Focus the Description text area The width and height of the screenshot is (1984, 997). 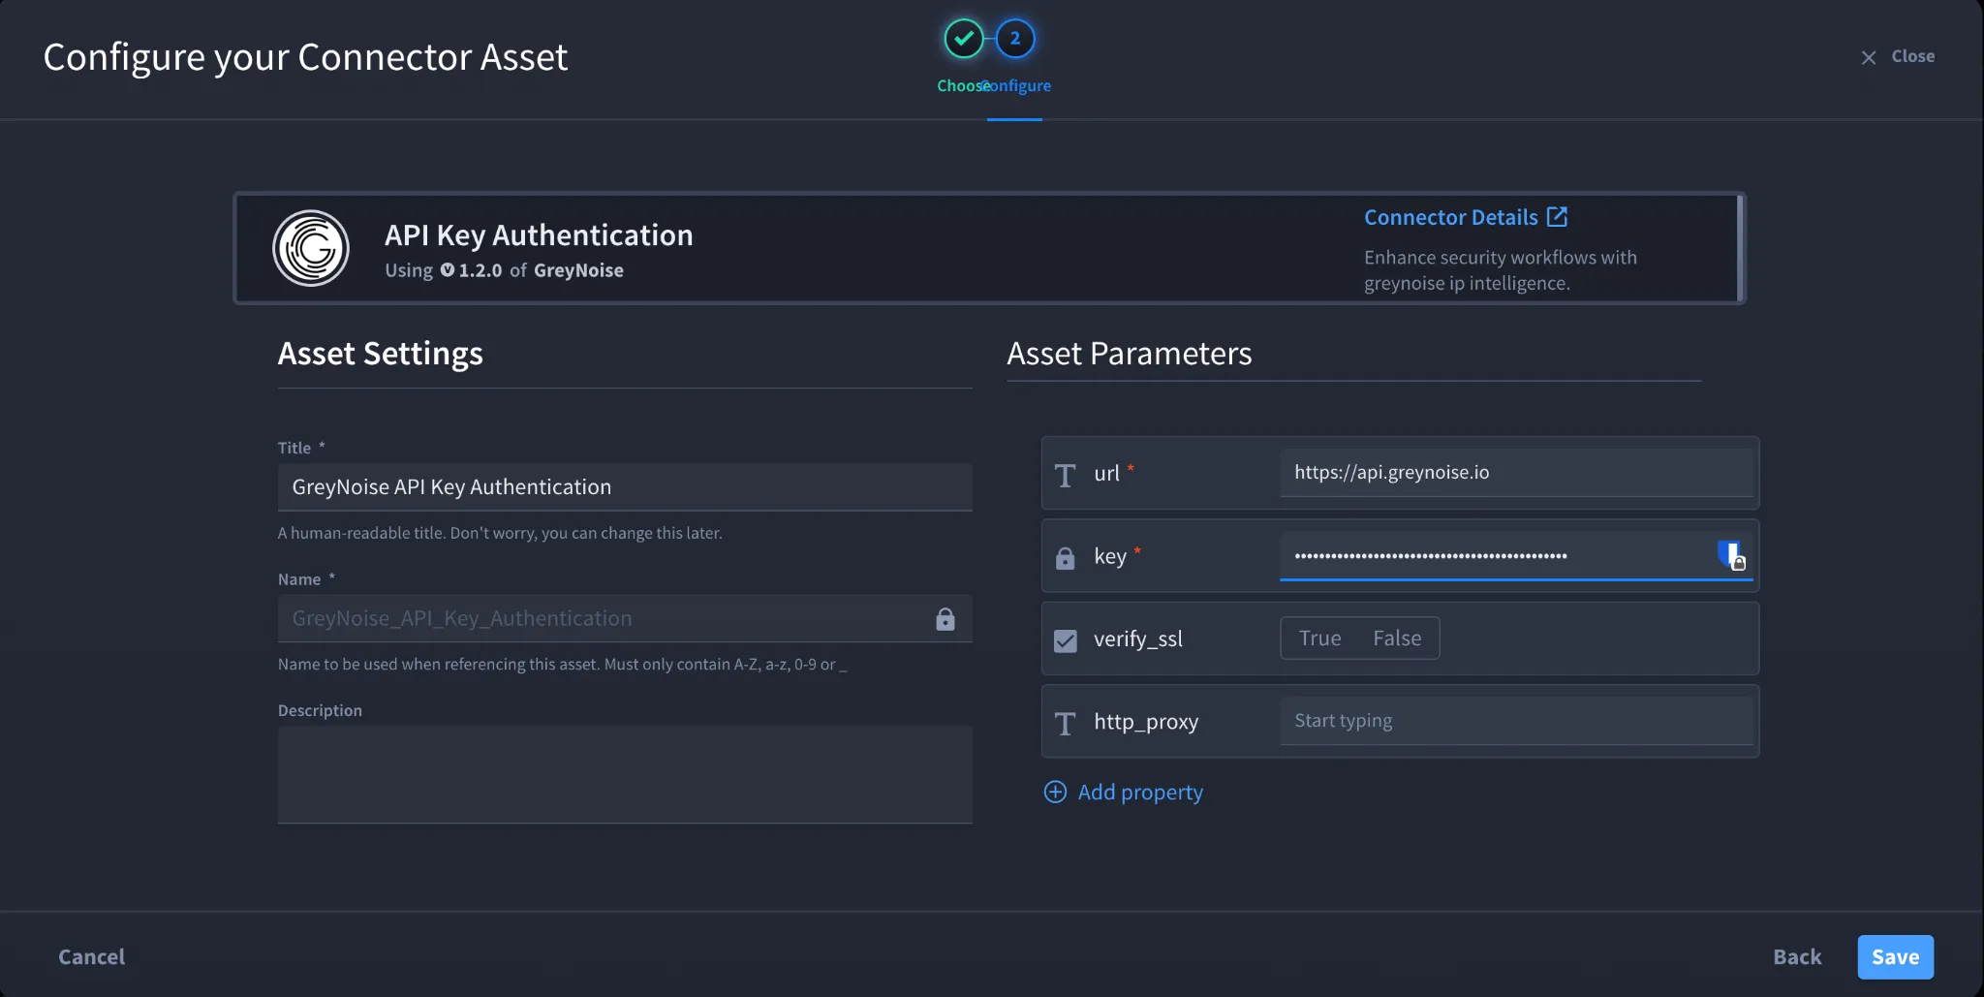tap(625, 775)
